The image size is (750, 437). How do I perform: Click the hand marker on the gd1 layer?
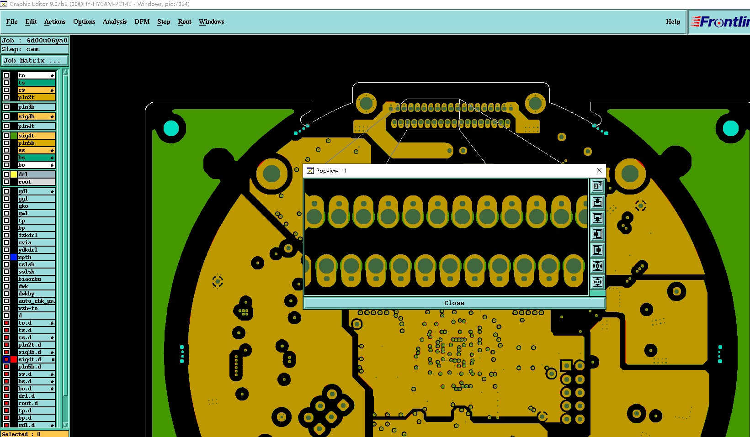coord(52,192)
